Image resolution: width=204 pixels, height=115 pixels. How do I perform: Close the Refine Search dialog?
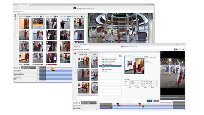159,52
